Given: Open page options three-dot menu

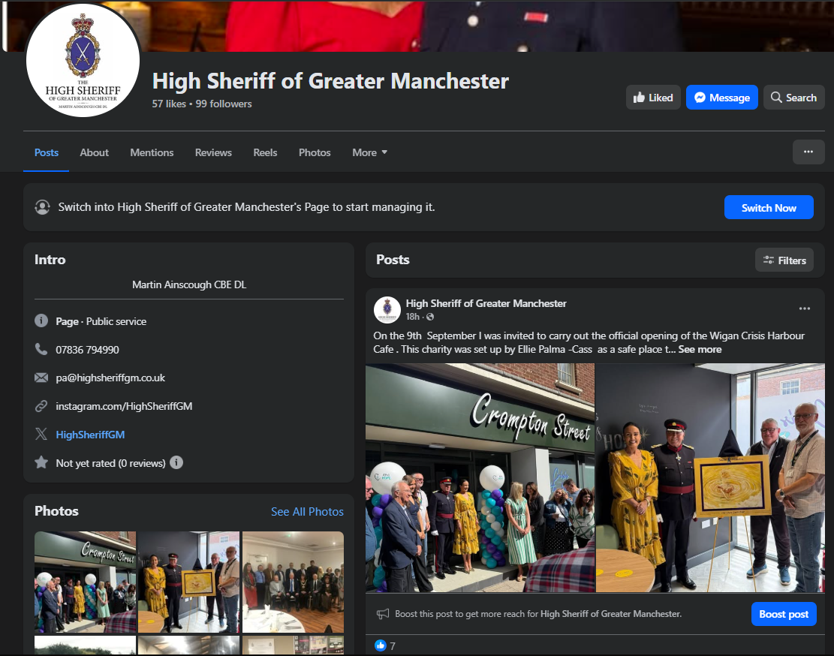Looking at the screenshot, I should coord(808,152).
